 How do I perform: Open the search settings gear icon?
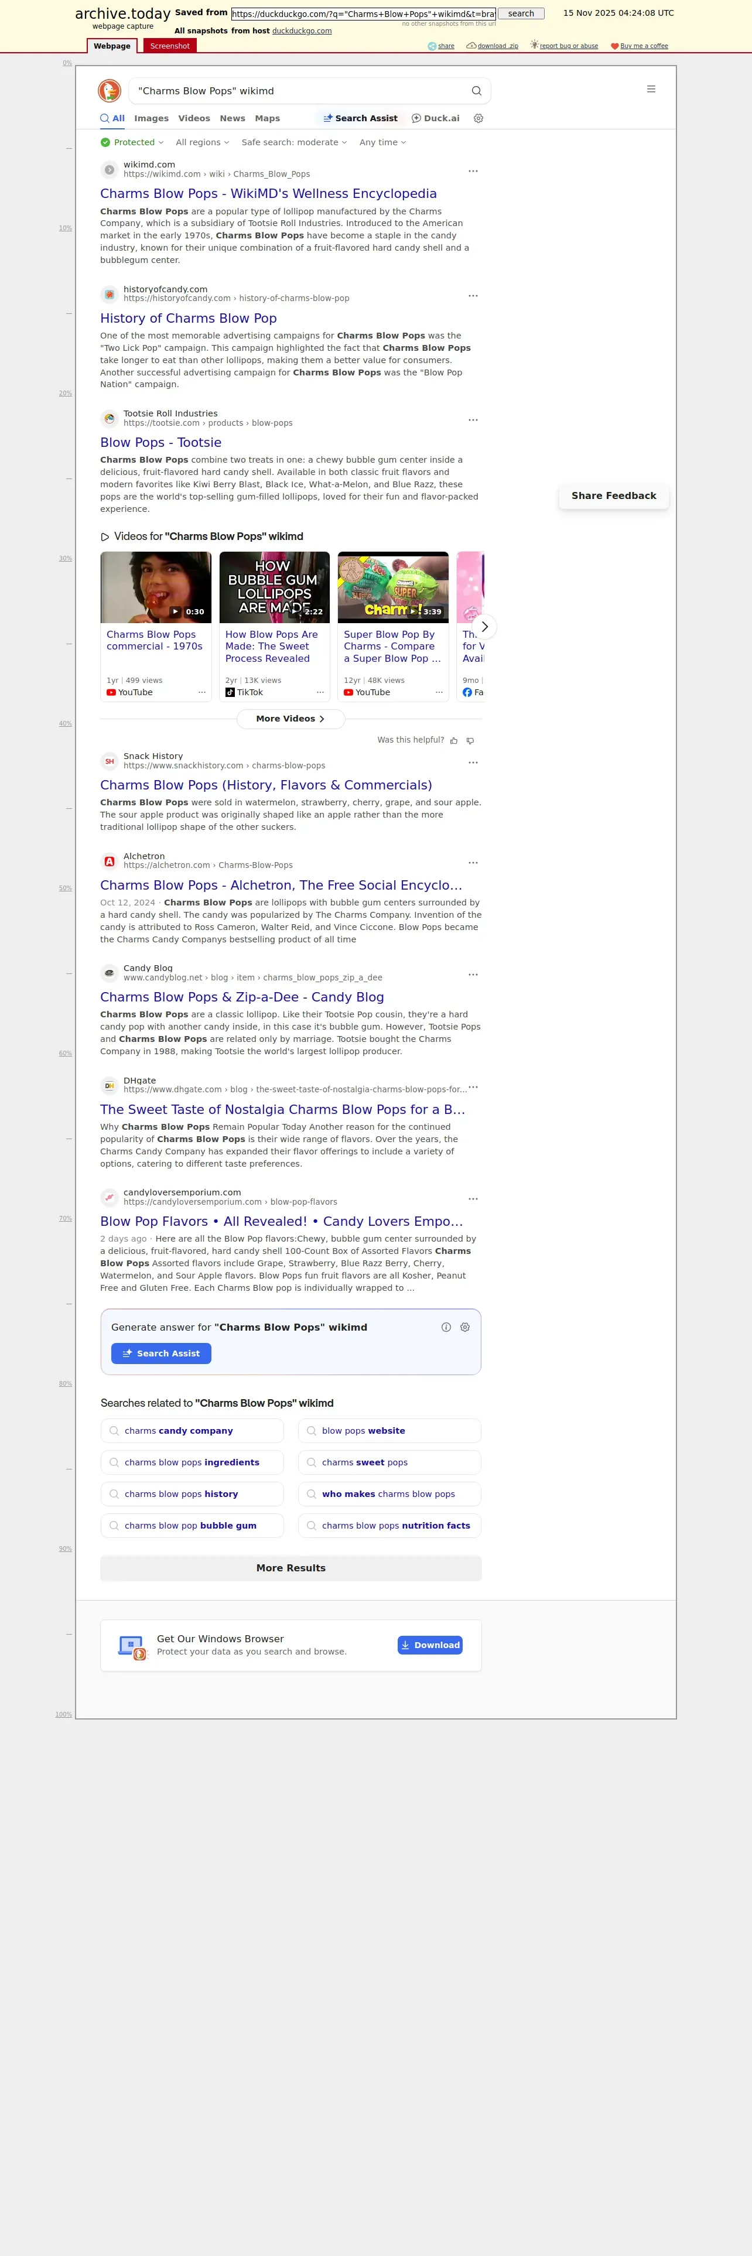tap(479, 118)
